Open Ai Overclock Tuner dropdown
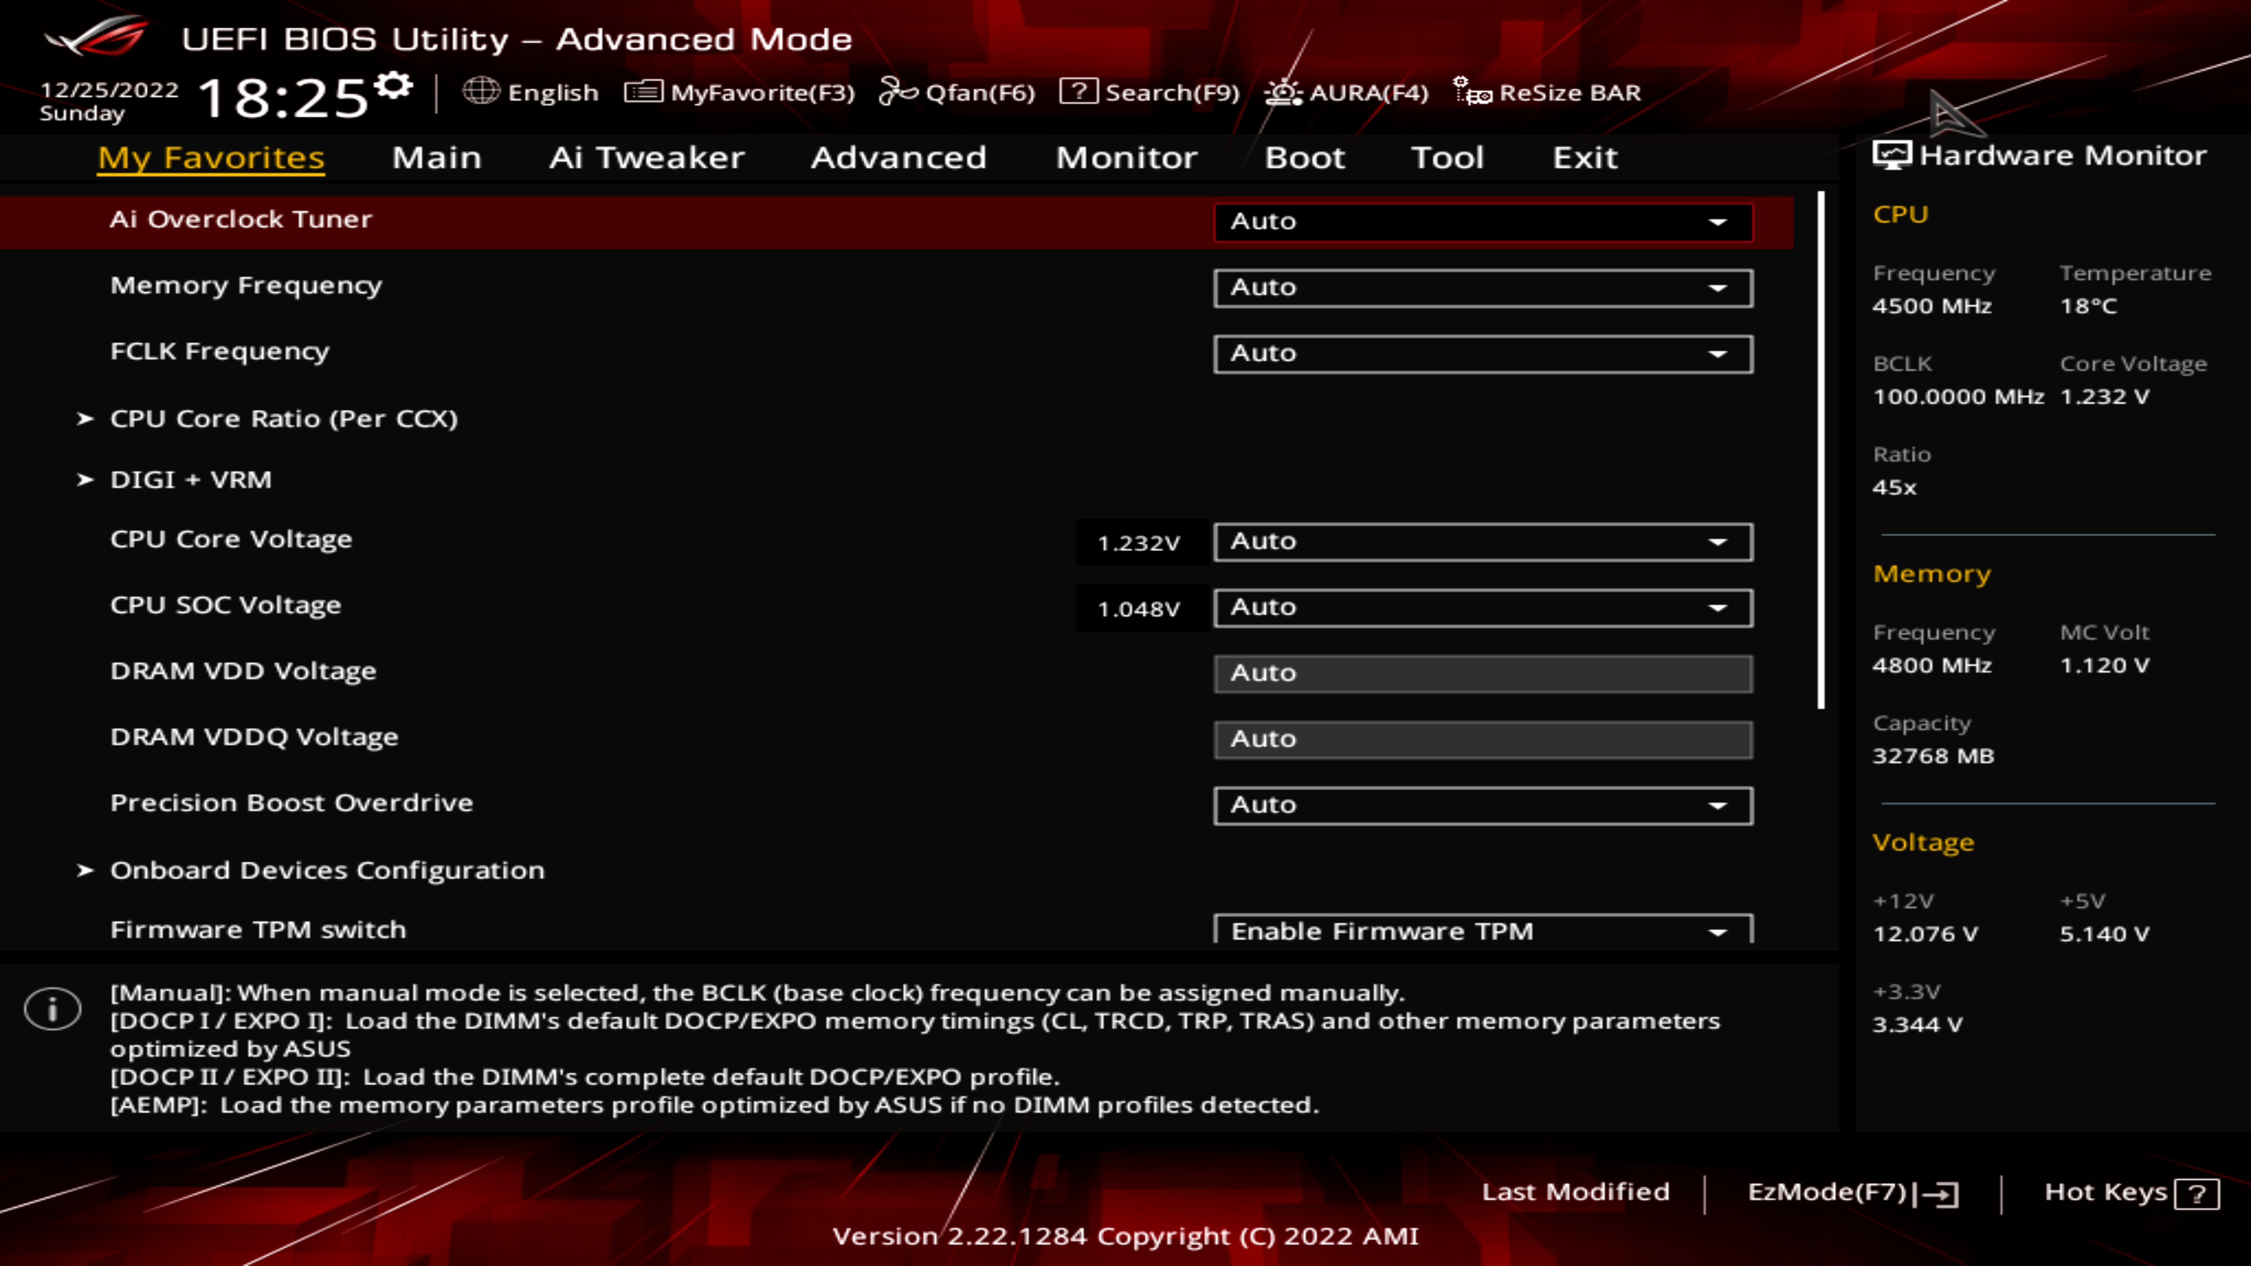This screenshot has width=2251, height=1266. click(1483, 222)
